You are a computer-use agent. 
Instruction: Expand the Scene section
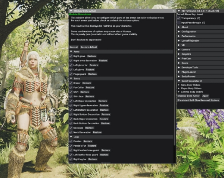coord(200,63)
